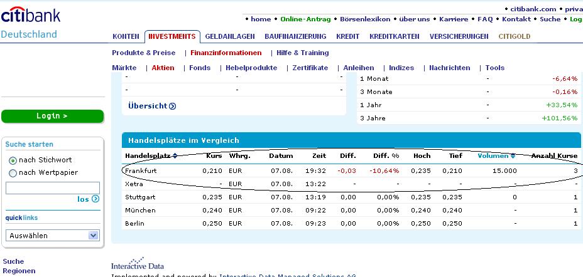Screen dimensions: 583x277
Task: Open the Aktien submenu
Action: pos(163,68)
